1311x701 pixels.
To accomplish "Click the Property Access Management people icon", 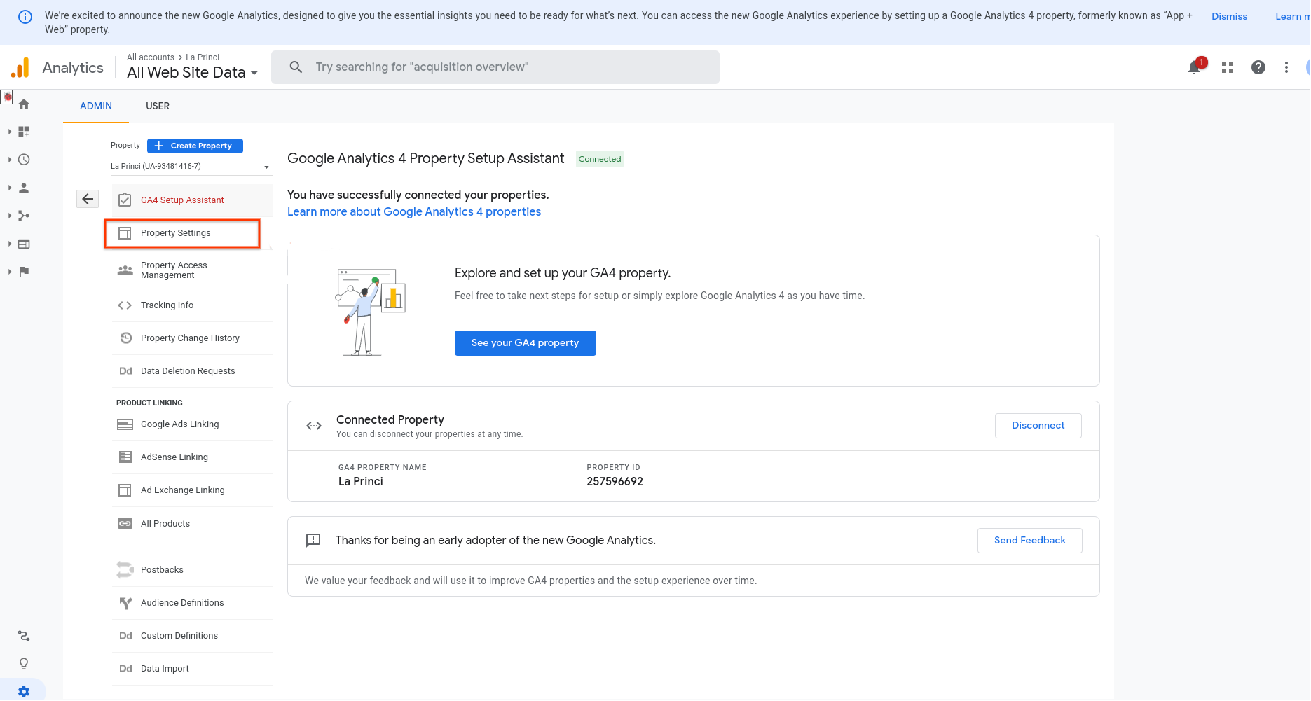I will pyautogui.click(x=125, y=270).
